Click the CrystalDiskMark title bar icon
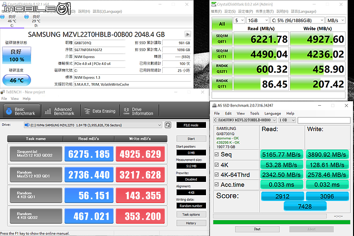354x236 pixels. point(214,4)
